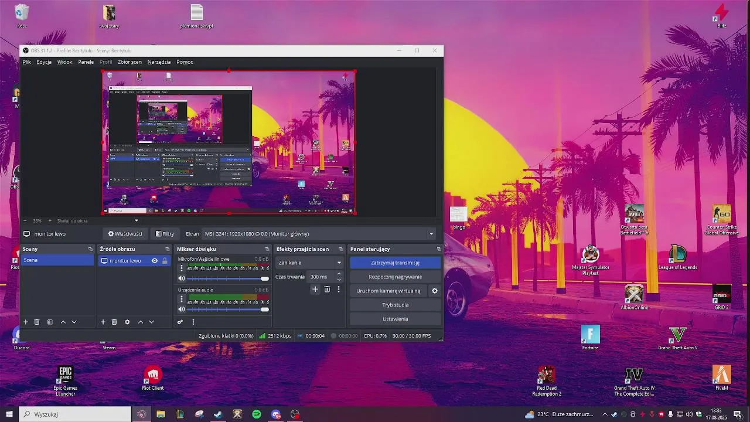
Task: Open virtual camera settings gear icon
Action: click(x=435, y=291)
